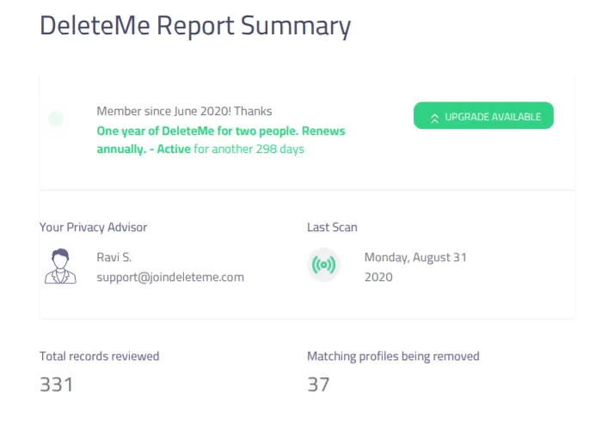Click the double-chevron upgrade icon
This screenshot has width=589, height=428.
(434, 119)
